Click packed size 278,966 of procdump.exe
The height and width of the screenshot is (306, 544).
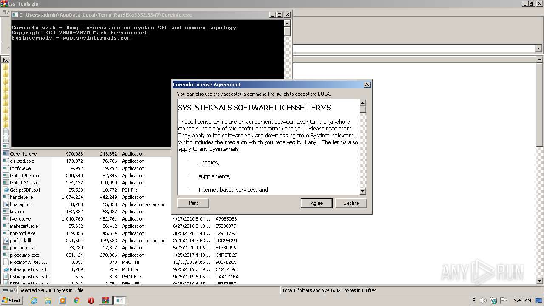108,255
